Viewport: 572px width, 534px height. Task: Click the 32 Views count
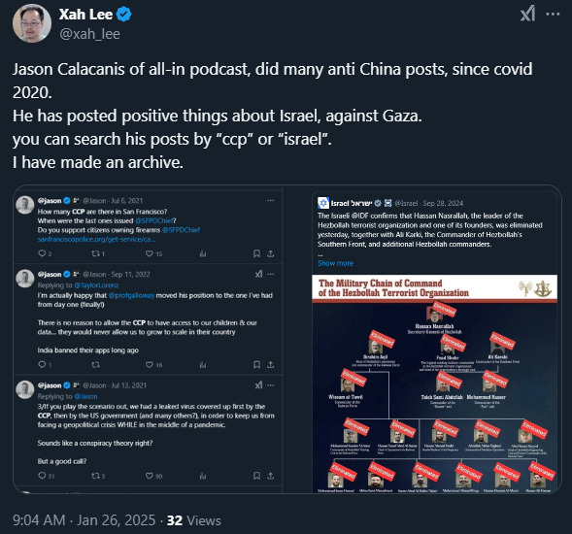click(x=193, y=520)
